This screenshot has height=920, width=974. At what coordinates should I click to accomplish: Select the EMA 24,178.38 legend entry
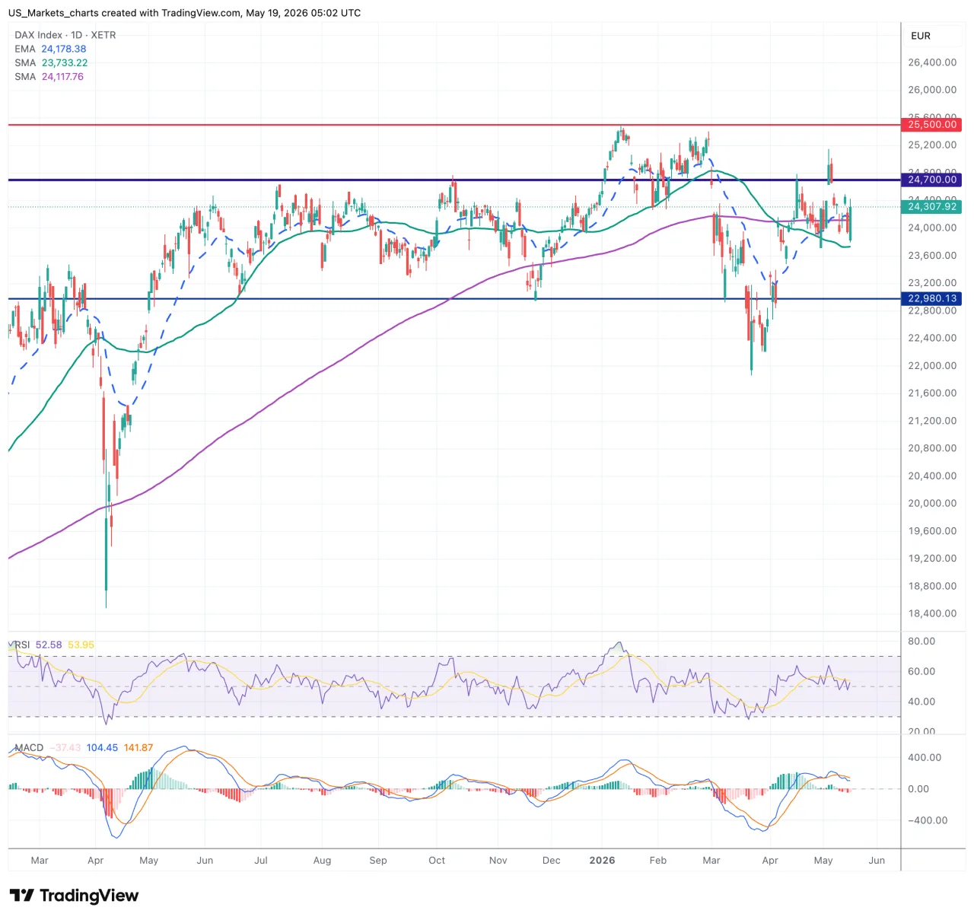coord(50,49)
